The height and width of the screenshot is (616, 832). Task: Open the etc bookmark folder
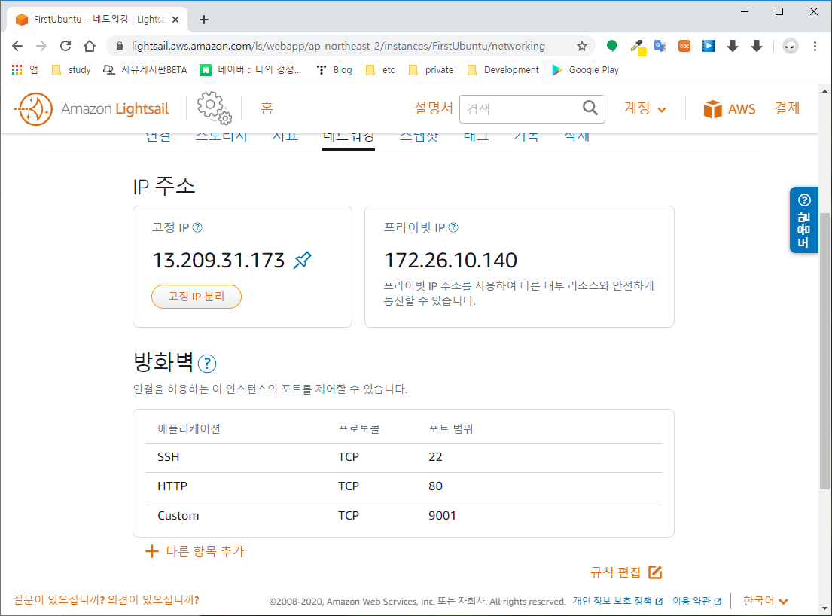coord(380,69)
